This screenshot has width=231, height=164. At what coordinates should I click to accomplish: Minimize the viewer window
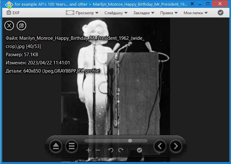pyautogui.click(x=200, y=4)
